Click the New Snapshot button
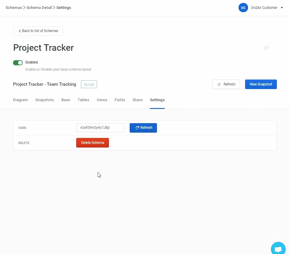The image size is (289, 254). tap(261, 84)
